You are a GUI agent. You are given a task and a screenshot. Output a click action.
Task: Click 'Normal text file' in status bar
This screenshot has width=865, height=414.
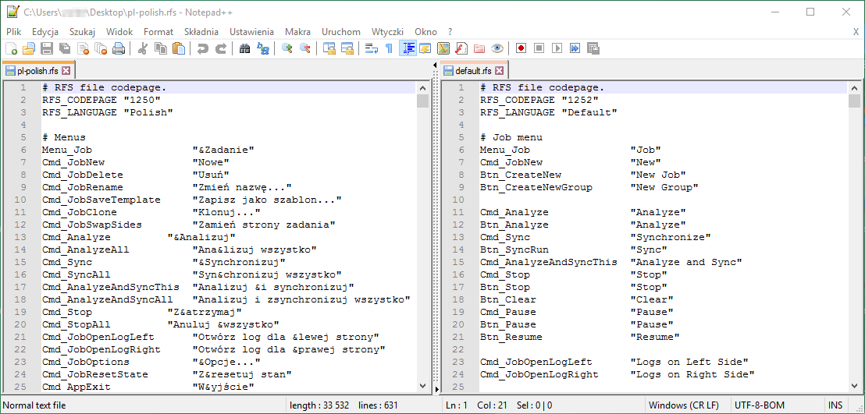34,405
